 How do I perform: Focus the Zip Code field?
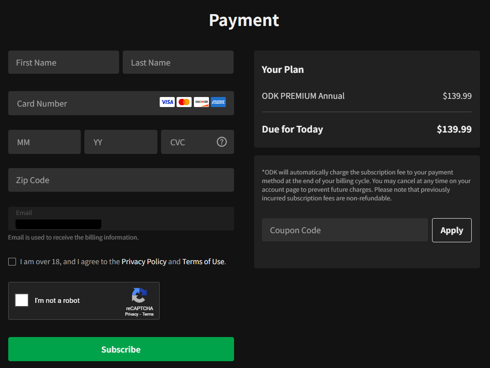tap(121, 180)
